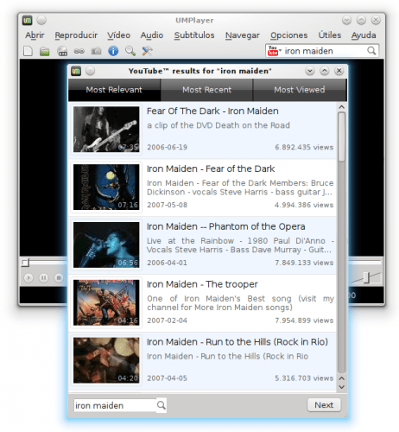Click the magnifier search toolbar icon
This screenshot has height=432, width=399.
(130, 51)
